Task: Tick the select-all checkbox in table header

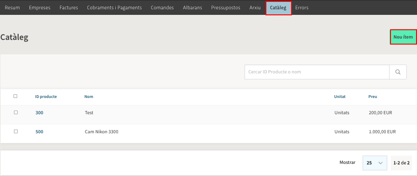Action: coord(15,97)
